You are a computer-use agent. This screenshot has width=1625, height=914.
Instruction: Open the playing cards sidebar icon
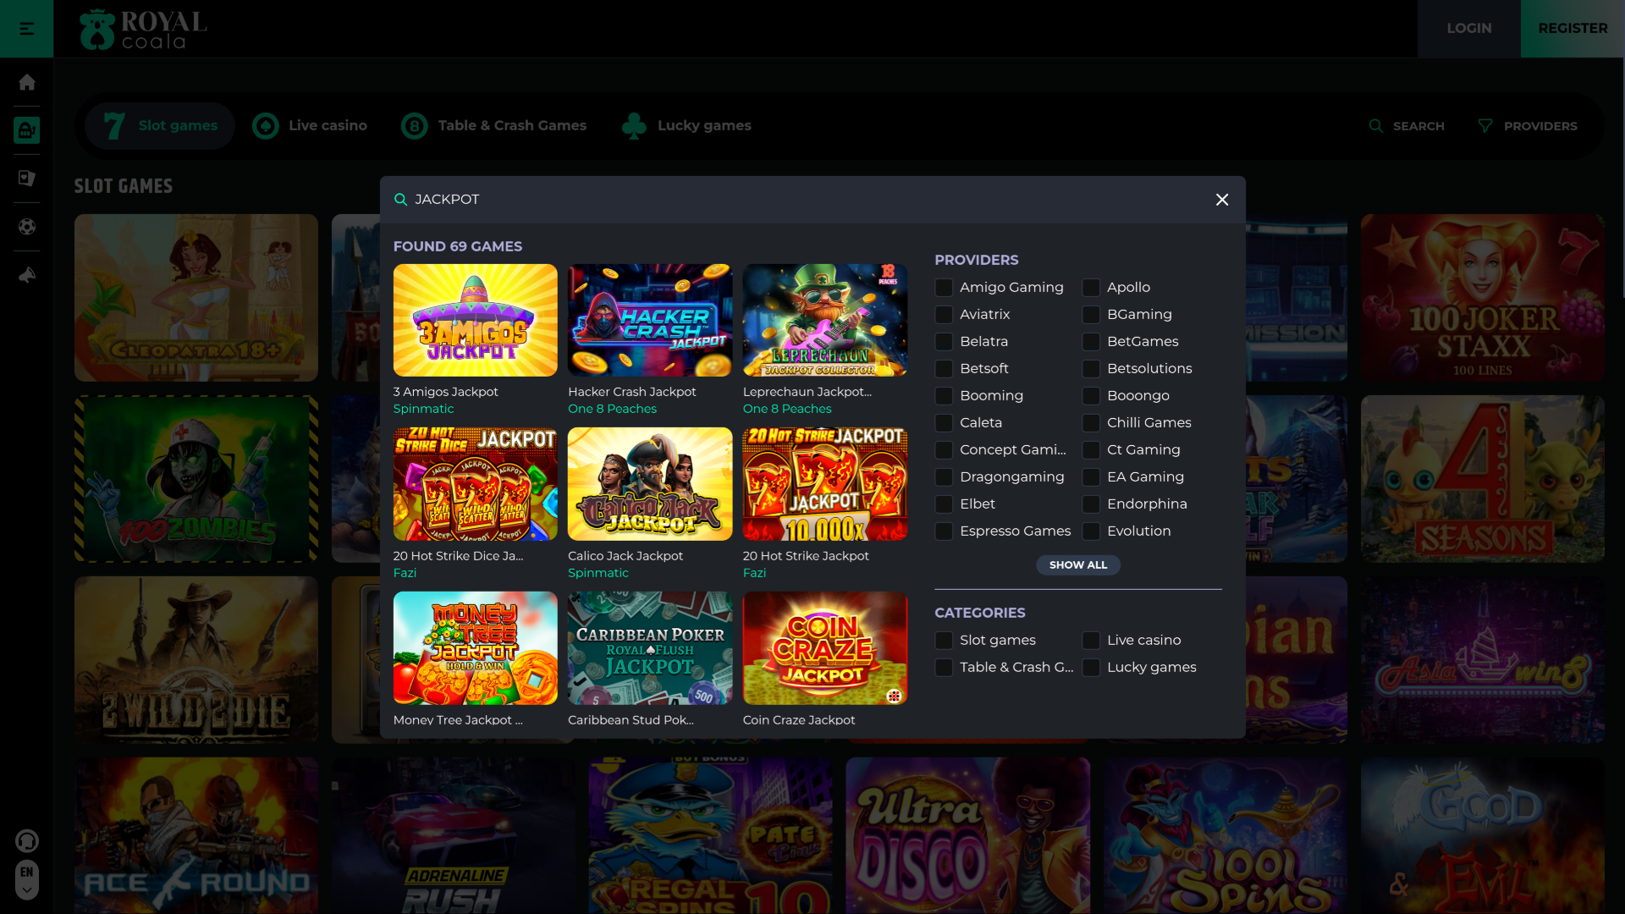(x=26, y=179)
